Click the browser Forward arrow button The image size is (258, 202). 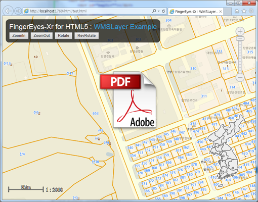click(18, 11)
